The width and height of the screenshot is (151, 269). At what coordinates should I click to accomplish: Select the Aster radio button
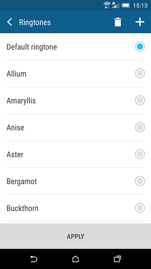coord(140,154)
